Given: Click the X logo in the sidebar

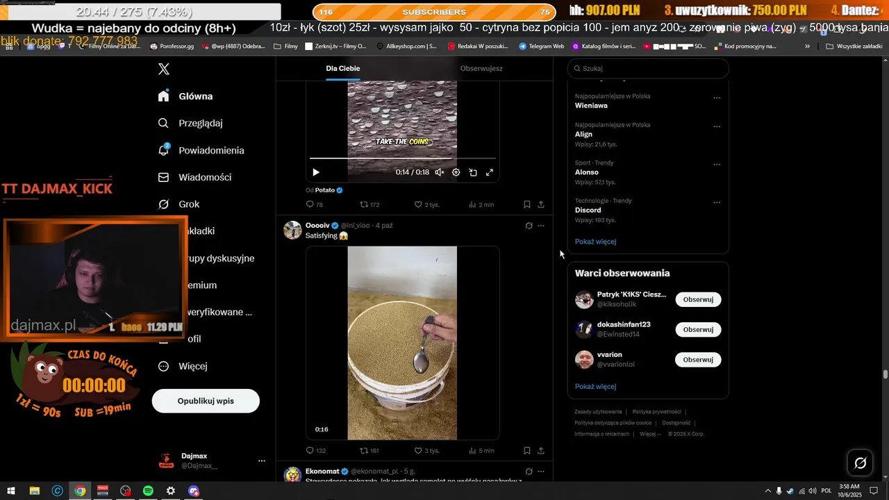Looking at the screenshot, I should pos(164,69).
